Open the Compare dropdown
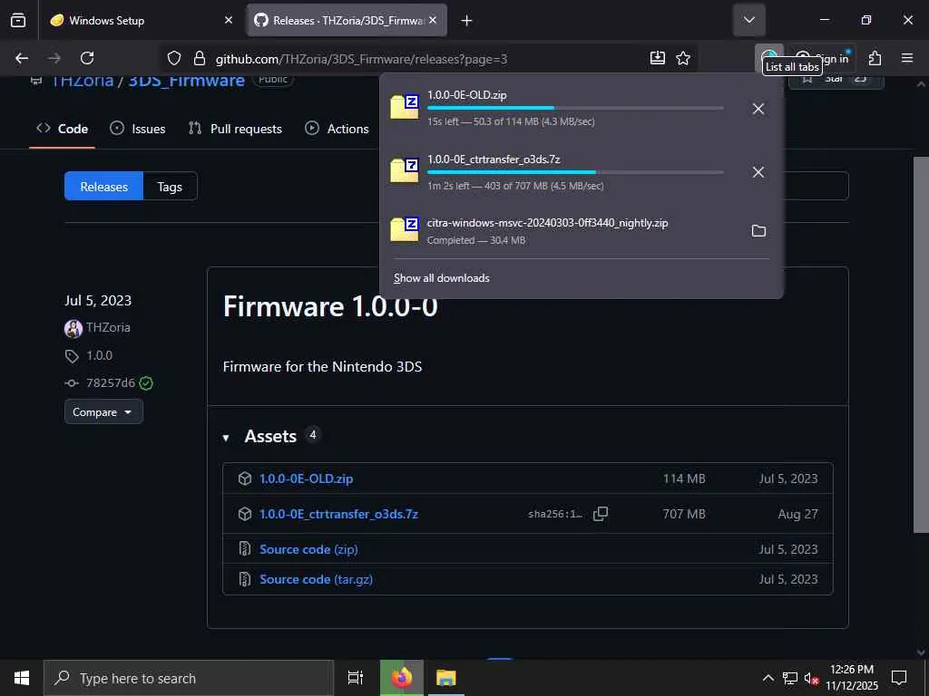Screen dimensions: 929x696 [x=103, y=412]
